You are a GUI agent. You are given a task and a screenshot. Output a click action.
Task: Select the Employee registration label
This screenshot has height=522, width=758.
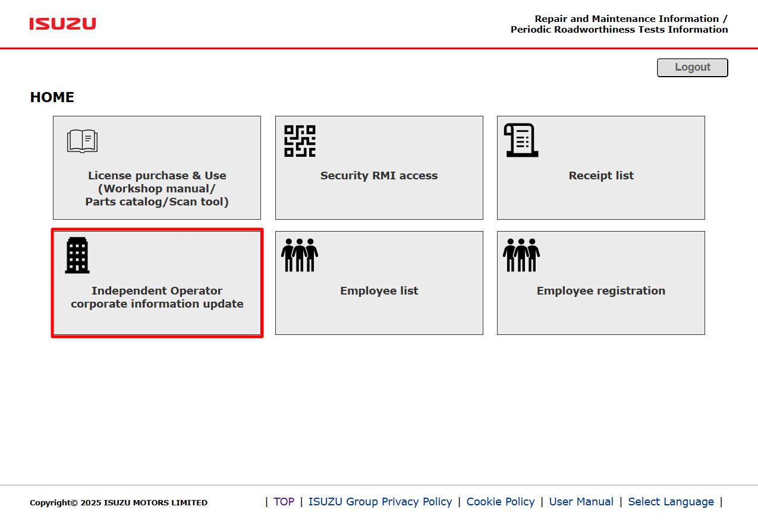pos(601,291)
